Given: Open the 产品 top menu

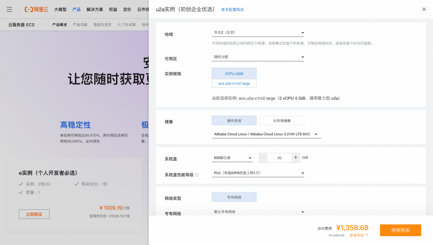Looking at the screenshot, I should pyautogui.click(x=77, y=9).
